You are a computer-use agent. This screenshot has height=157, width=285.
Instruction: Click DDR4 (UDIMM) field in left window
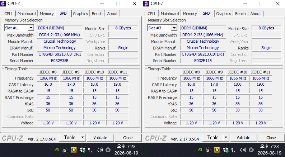click(60, 28)
